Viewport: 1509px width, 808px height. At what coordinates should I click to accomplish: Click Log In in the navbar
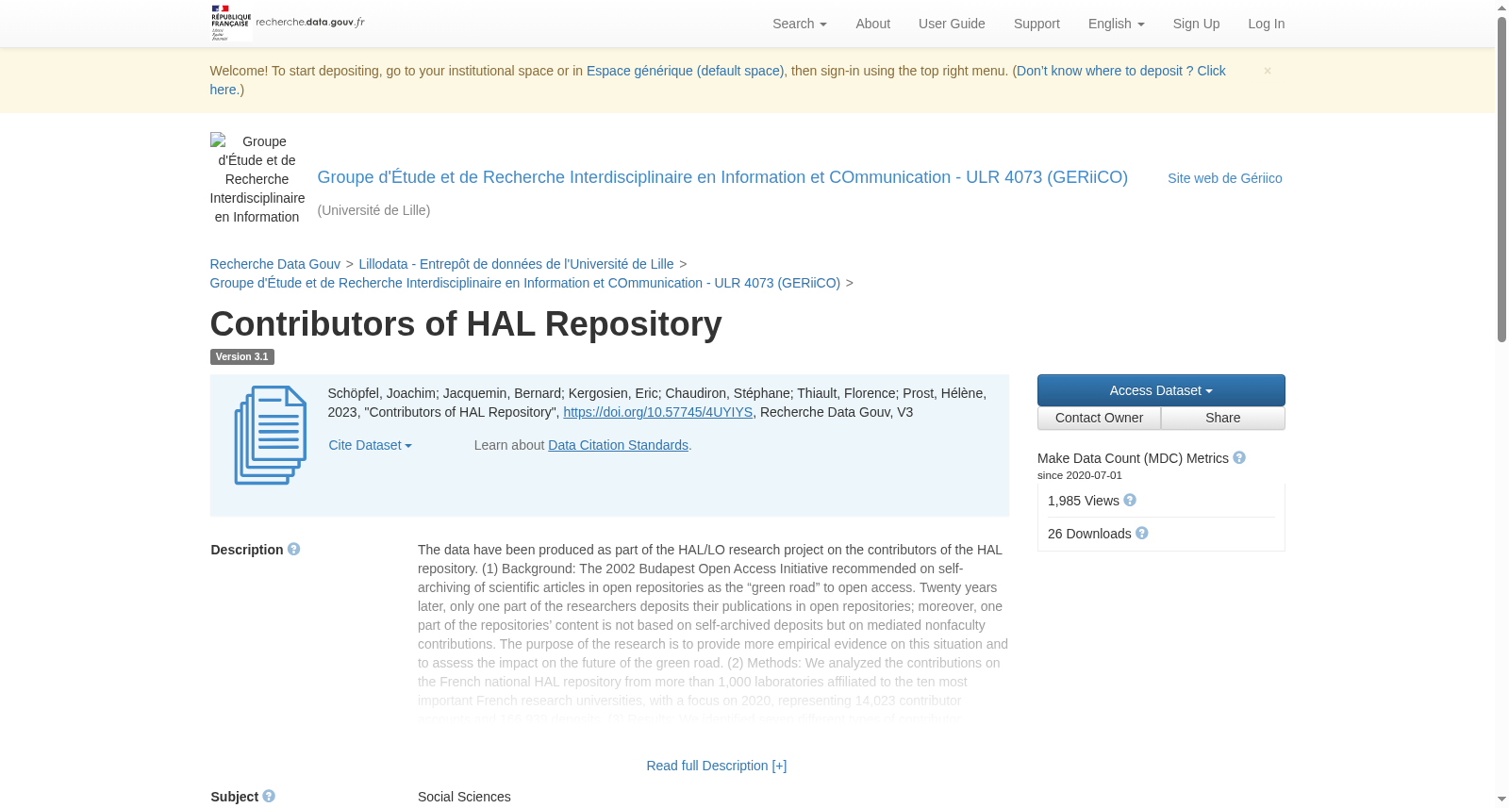[x=1266, y=24]
